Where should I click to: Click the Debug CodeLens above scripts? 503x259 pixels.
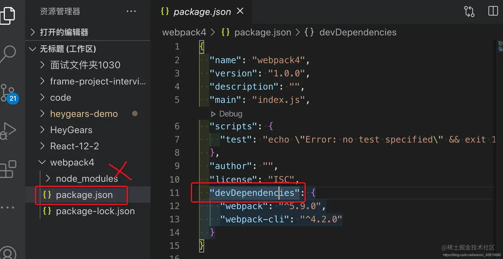pos(227,114)
